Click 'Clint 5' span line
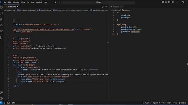Screen dimensions: 188x105 click(42, 82)
